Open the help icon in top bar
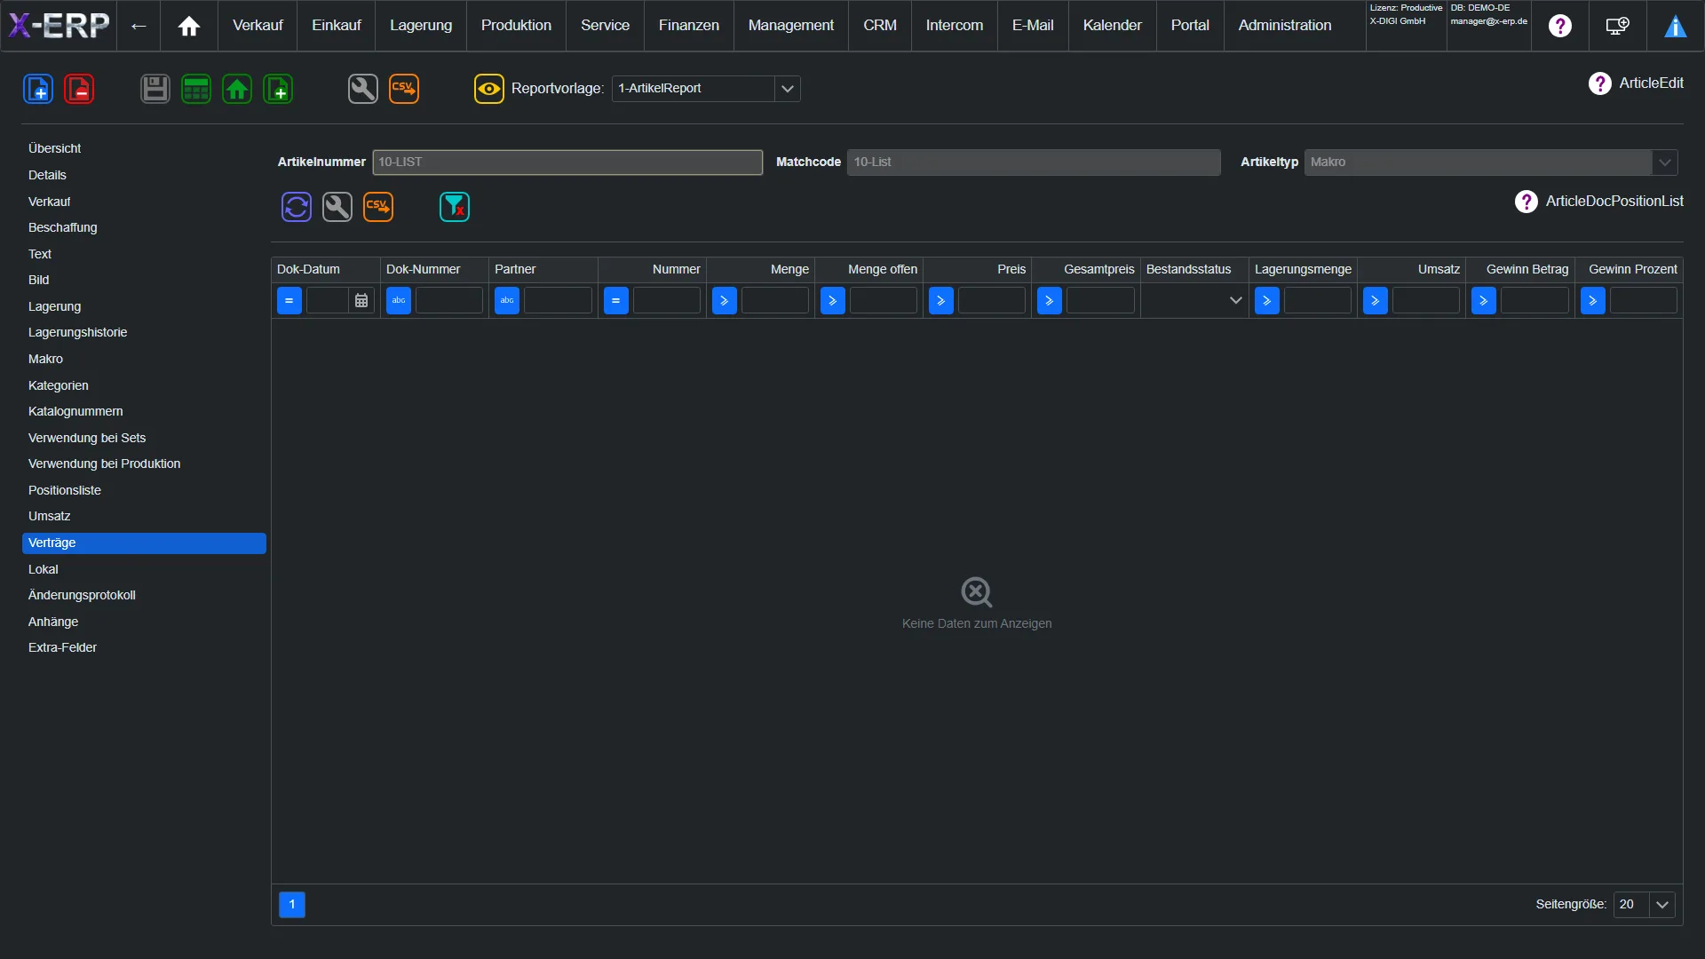This screenshot has height=959, width=1705. point(1560,26)
